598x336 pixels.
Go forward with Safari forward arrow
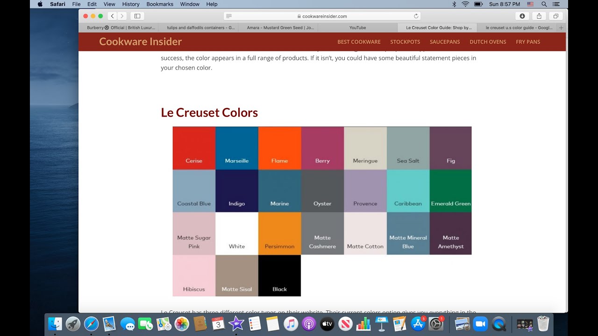pos(122,16)
